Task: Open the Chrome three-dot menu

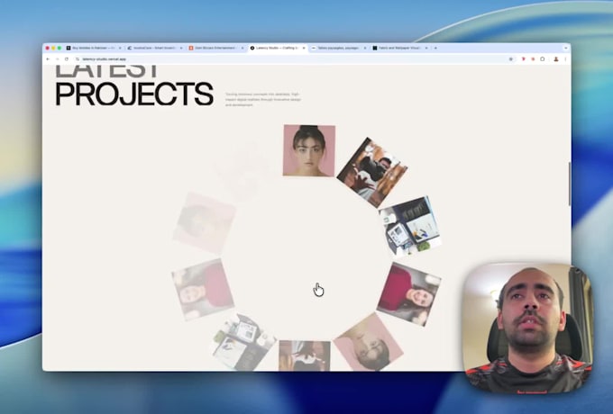Action: [x=565, y=58]
